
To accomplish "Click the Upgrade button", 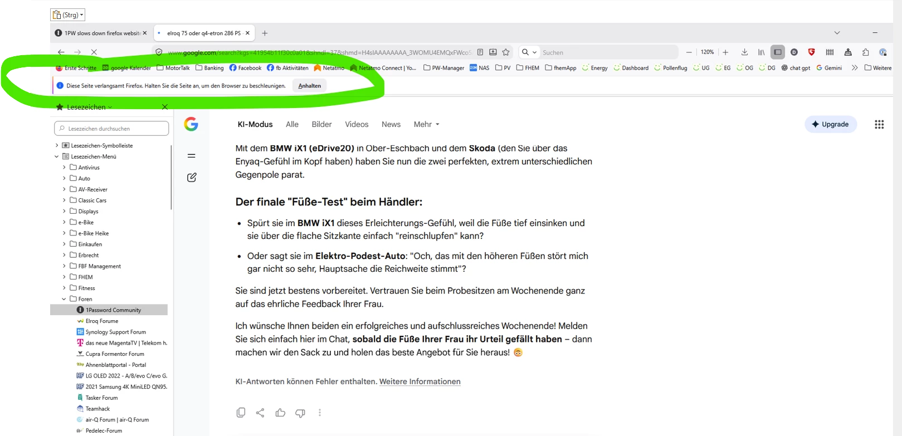I will [831, 124].
